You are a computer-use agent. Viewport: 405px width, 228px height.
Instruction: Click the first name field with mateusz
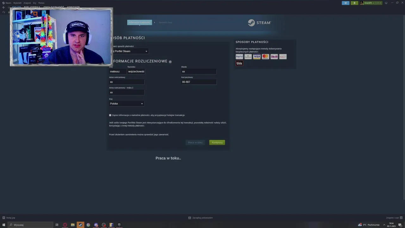117,72
